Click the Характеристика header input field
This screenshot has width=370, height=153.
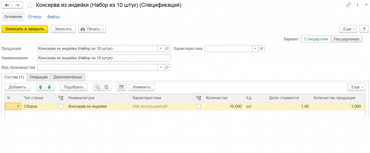pos(229,48)
